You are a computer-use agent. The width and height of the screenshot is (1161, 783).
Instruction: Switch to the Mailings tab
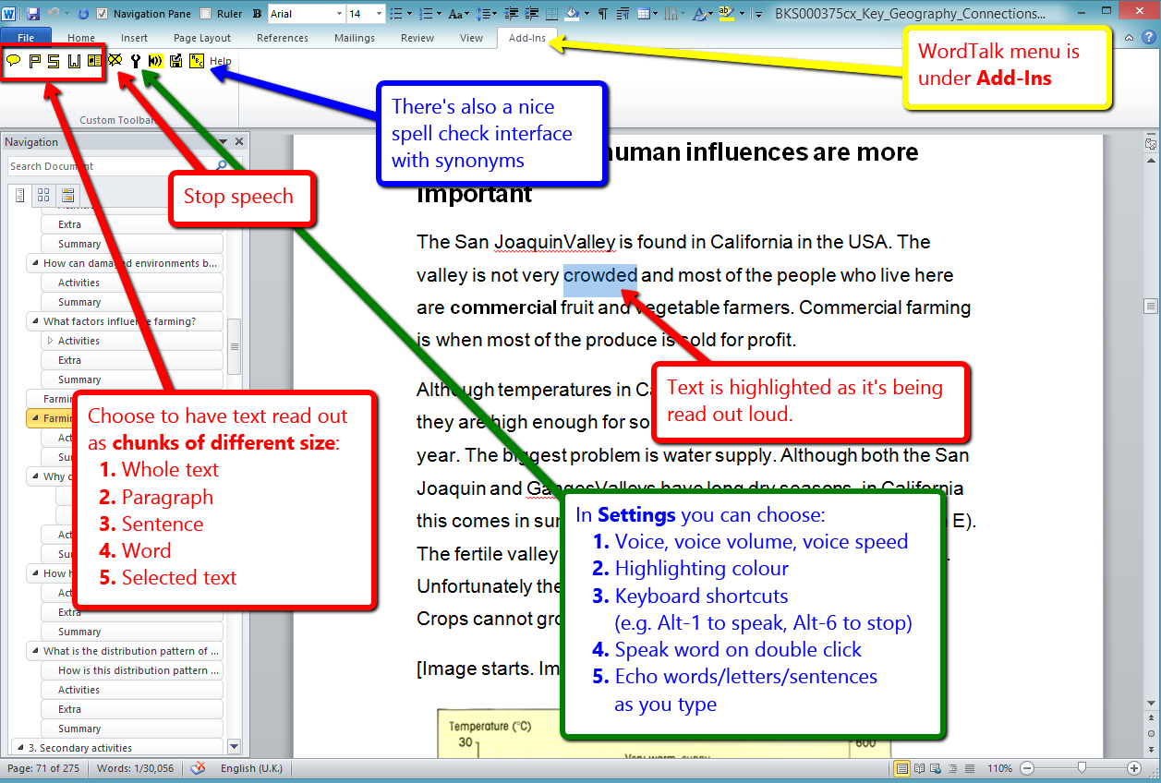355,38
